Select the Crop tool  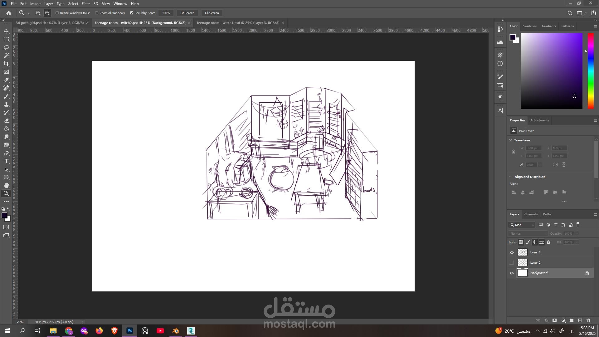point(6,64)
